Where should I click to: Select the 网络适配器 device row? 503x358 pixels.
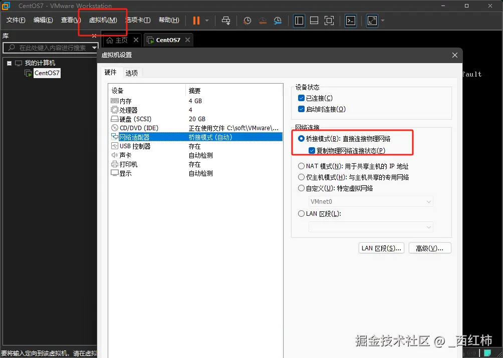pos(196,137)
